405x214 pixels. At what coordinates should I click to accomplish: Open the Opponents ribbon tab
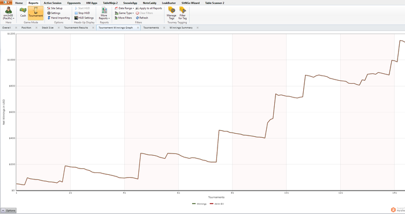coord(74,3)
